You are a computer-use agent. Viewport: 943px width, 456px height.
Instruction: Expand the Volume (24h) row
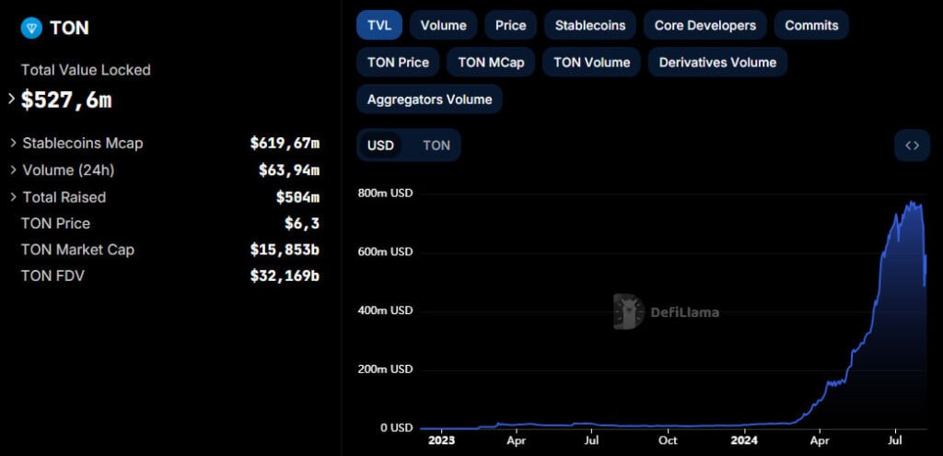(x=13, y=170)
